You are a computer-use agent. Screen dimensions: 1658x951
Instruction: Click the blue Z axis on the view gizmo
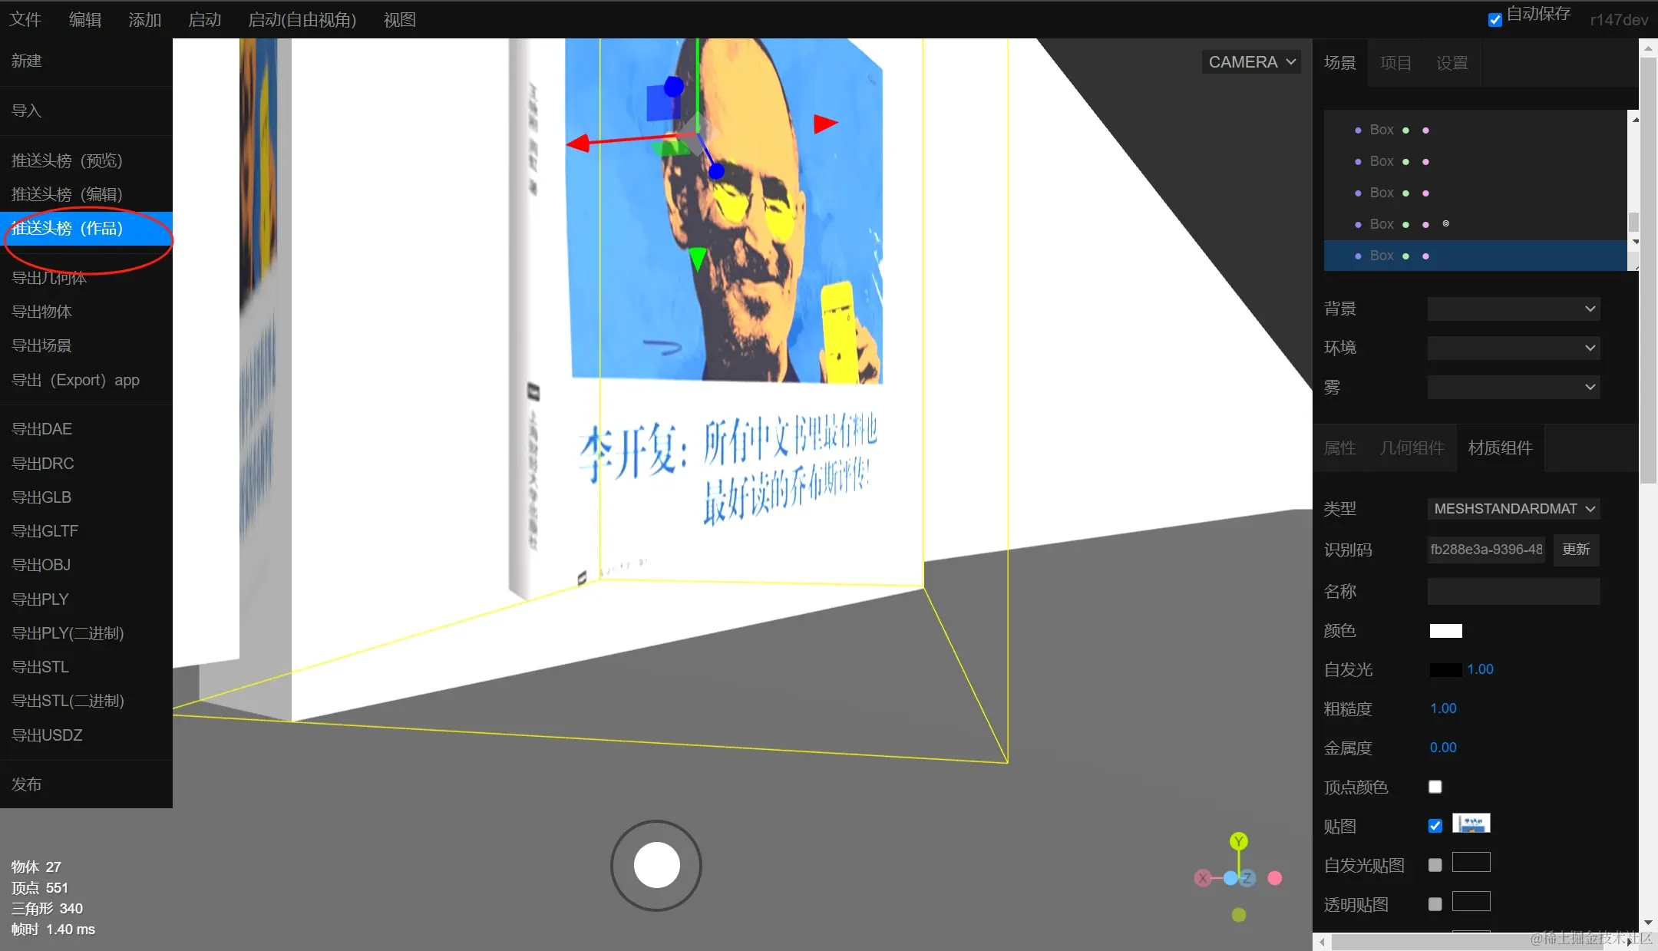pos(1247,878)
